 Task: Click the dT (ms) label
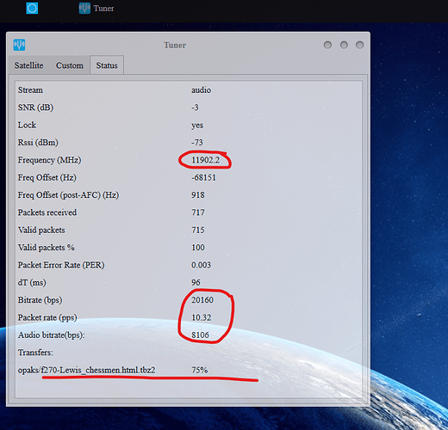pyautogui.click(x=32, y=283)
